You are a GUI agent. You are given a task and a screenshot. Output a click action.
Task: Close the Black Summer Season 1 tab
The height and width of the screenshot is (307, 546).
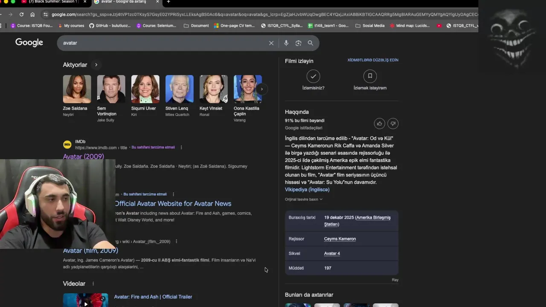coord(85,2)
